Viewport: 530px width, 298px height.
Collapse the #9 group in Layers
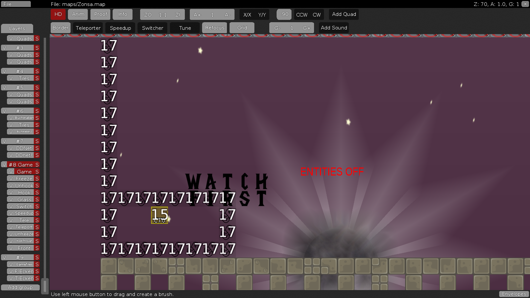(20, 257)
